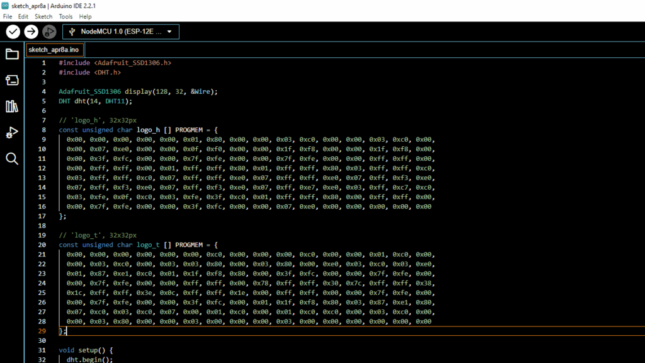Open the Search sidebar panel
Image resolution: width=645 pixels, height=363 pixels.
click(x=12, y=158)
